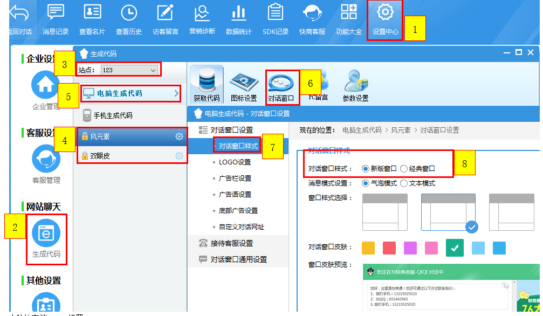This screenshot has width=543, height=316.
Task: Choose 文本模式 message mode
Action: pos(404,183)
